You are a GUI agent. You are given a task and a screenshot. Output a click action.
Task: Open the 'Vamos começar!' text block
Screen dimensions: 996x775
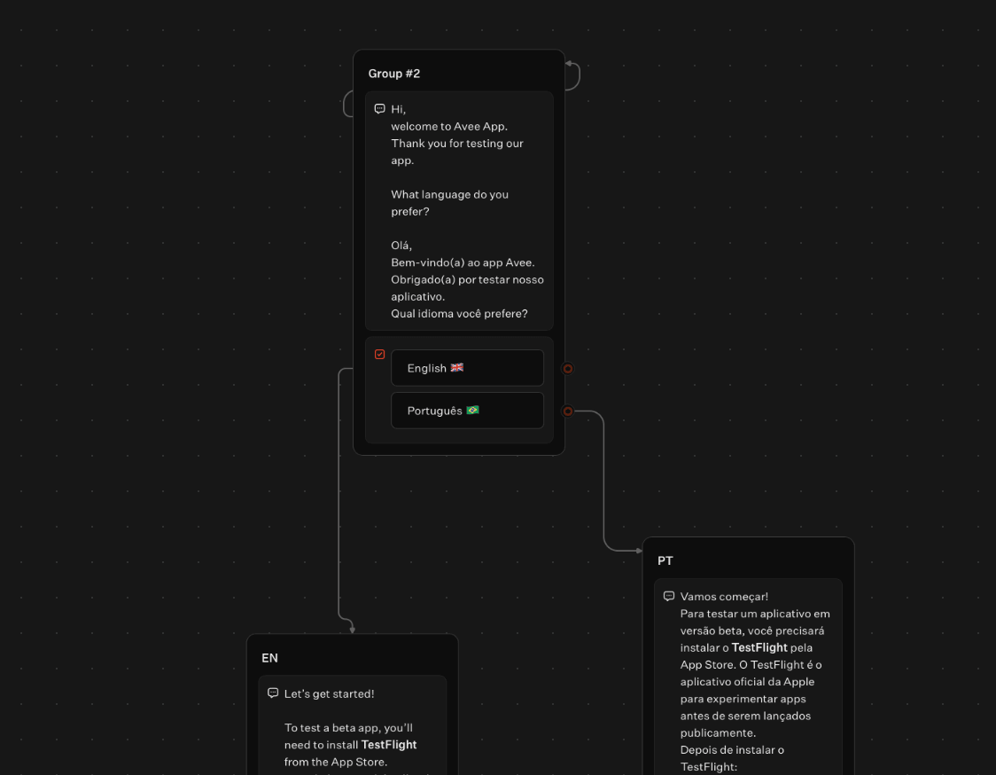click(x=748, y=677)
